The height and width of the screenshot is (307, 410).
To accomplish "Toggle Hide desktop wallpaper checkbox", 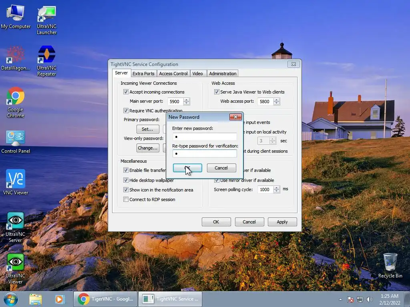I will pos(126,180).
